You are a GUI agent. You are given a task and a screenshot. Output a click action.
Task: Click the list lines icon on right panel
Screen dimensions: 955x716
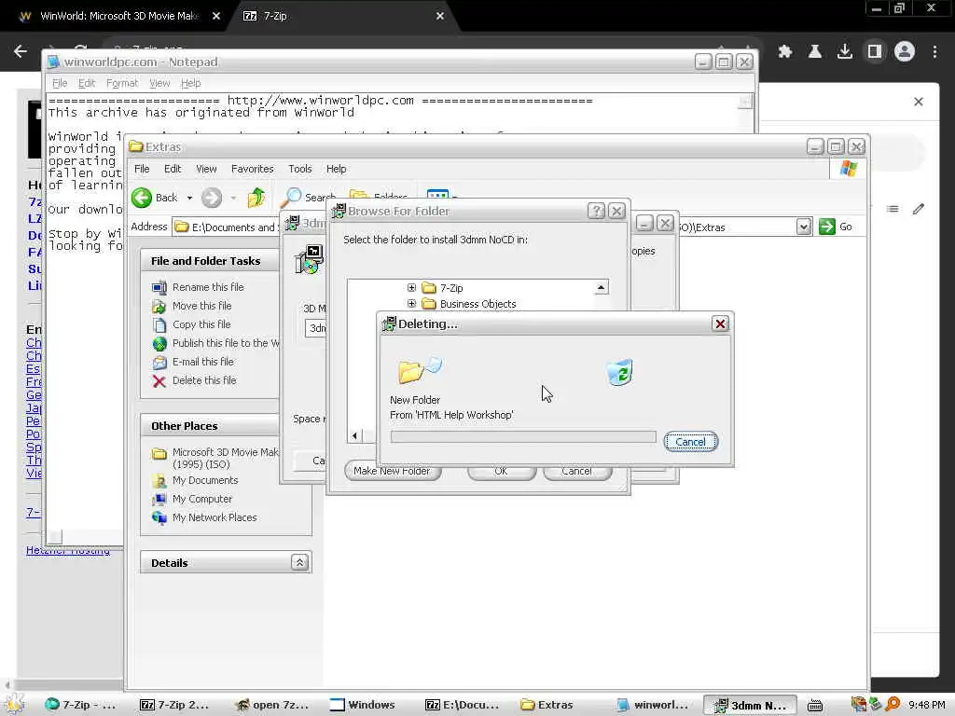[x=893, y=209]
